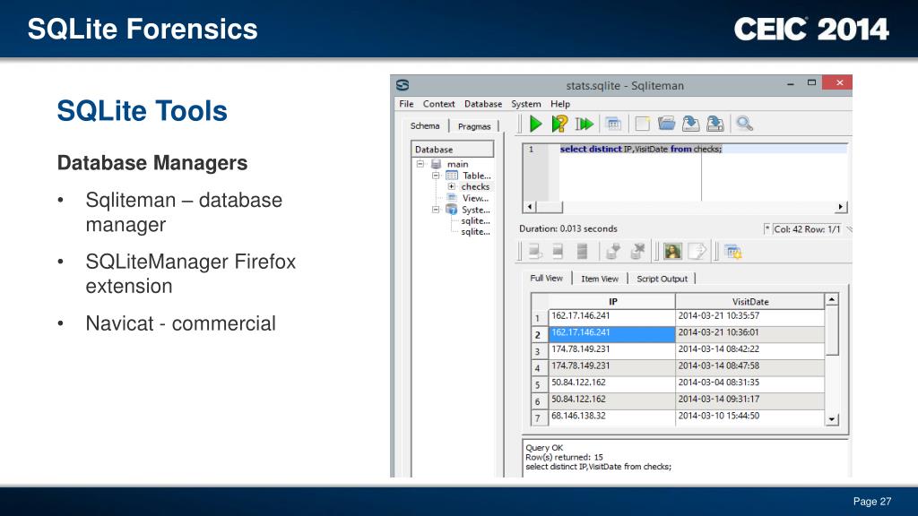918x516 pixels.
Task: Switch to the Pragmas tab
Action: click(473, 126)
